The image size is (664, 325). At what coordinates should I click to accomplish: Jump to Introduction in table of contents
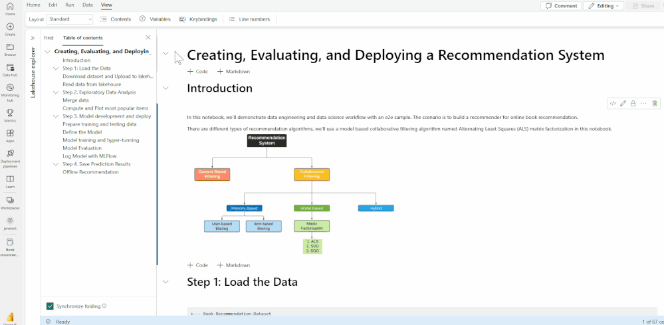click(x=76, y=60)
